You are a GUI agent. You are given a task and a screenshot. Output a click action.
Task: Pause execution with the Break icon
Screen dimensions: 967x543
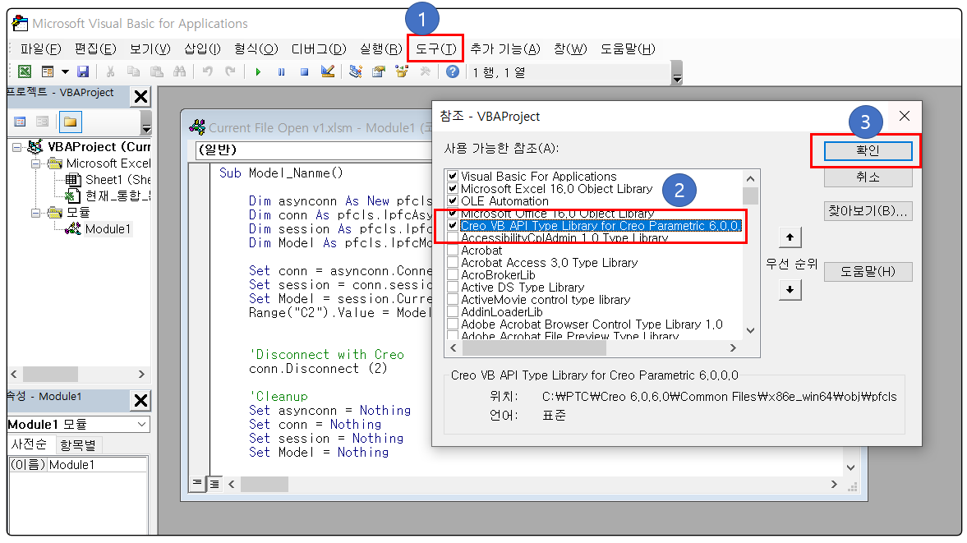point(281,72)
